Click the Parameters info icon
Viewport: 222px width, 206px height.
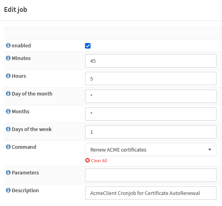[8, 172]
